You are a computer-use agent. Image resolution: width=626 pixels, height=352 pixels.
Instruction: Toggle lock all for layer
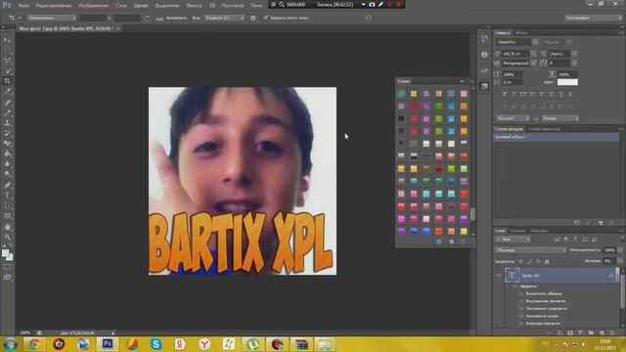point(547,262)
